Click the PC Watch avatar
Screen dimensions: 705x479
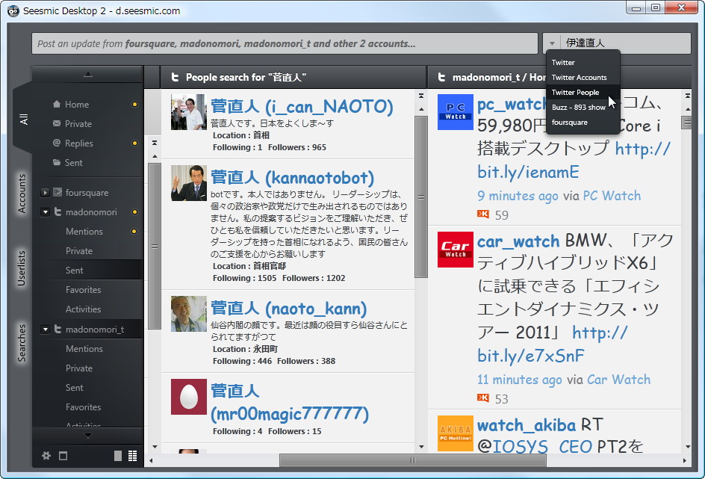tap(456, 112)
